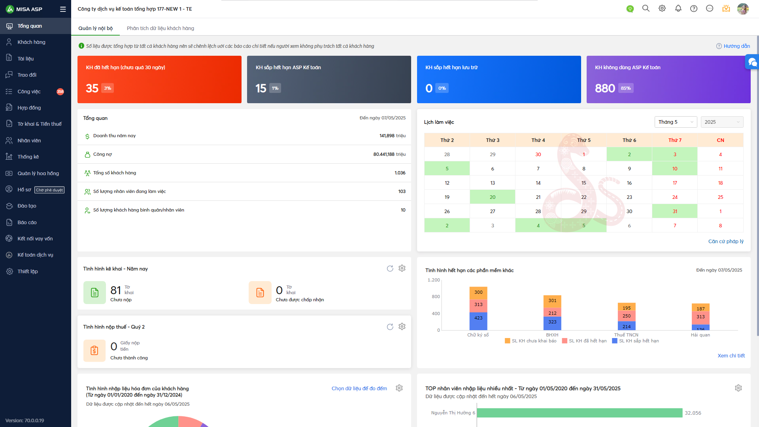Open notifications bell icon
Image resolution: width=759 pixels, height=427 pixels.
click(678, 8)
